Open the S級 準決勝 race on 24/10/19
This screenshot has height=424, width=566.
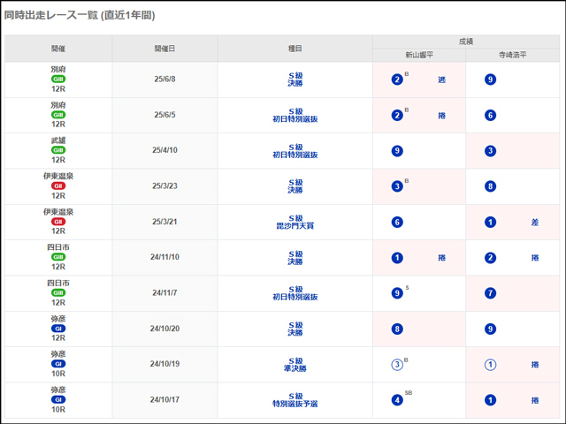tap(296, 364)
